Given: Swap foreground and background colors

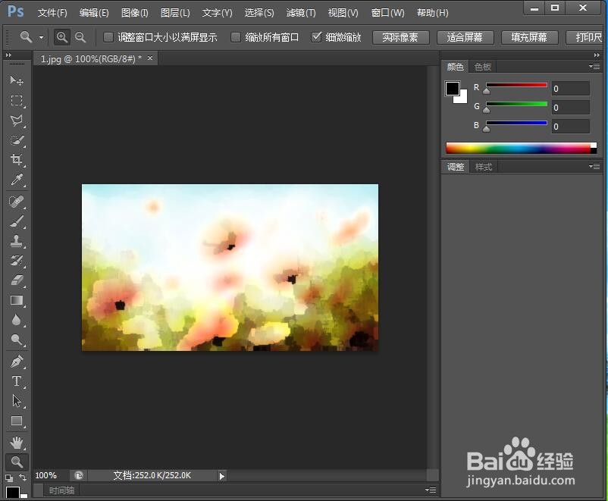Looking at the screenshot, I should [x=23, y=478].
